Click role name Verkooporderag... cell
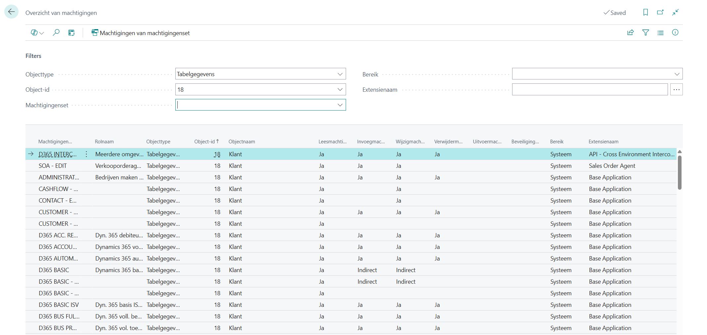 tap(118, 166)
